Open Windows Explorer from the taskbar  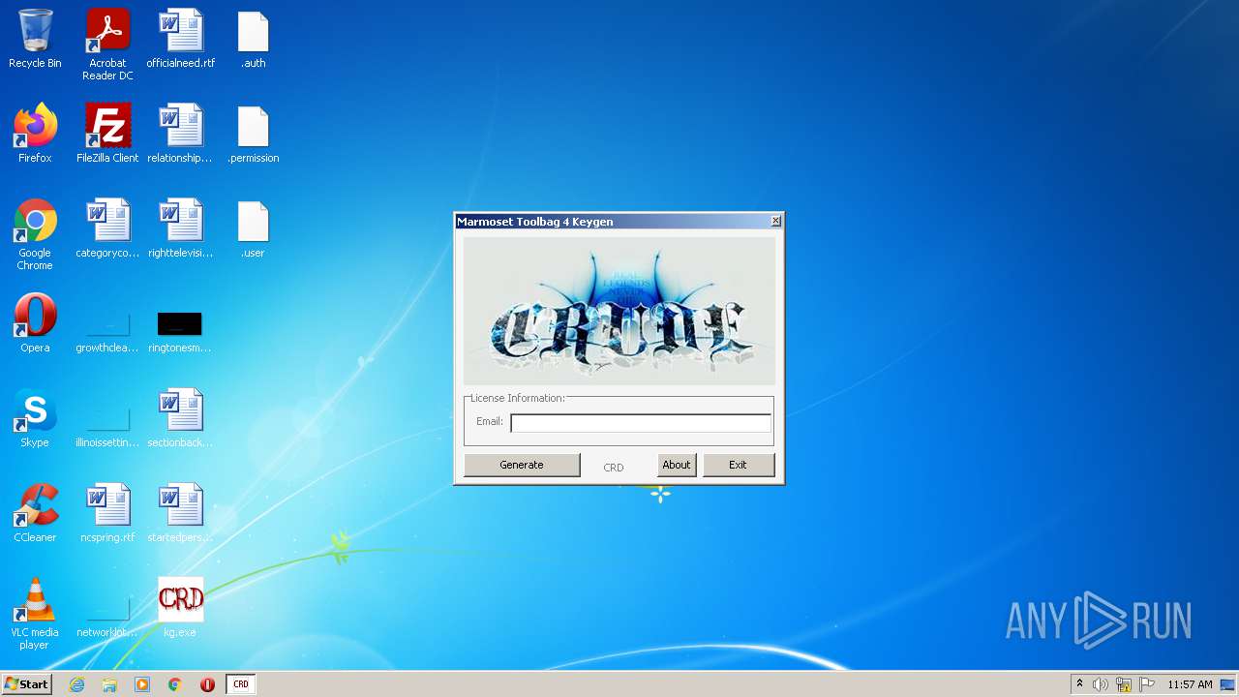click(x=109, y=684)
